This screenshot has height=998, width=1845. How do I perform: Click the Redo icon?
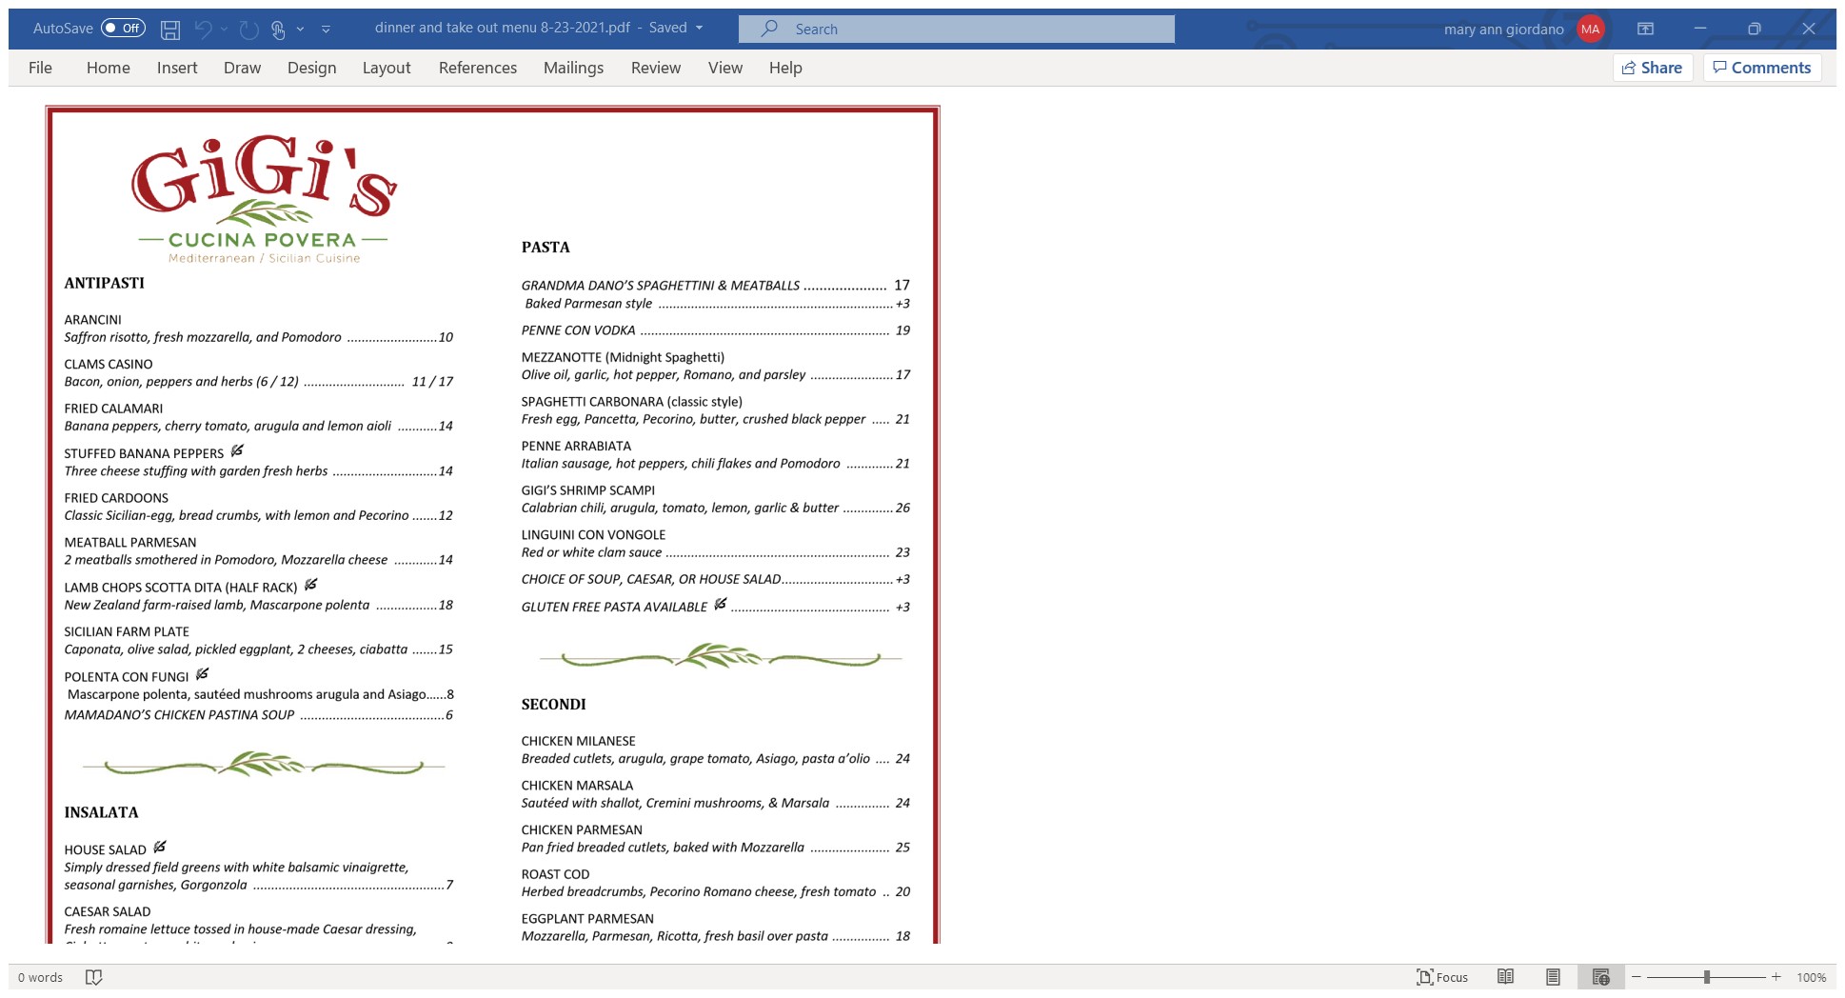tap(249, 30)
